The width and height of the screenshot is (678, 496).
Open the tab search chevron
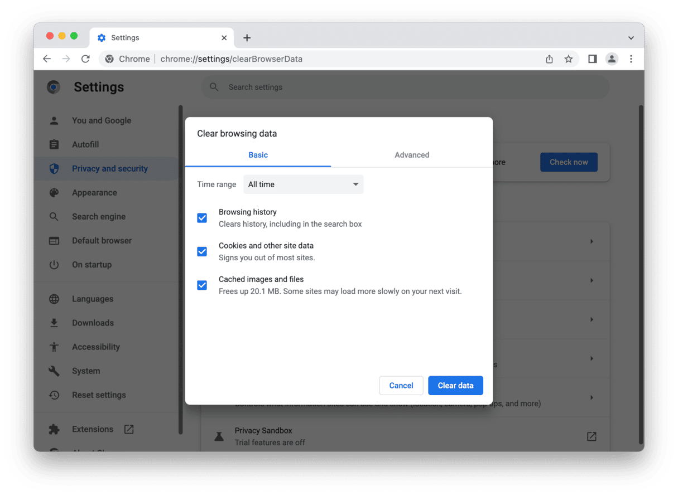[631, 37]
